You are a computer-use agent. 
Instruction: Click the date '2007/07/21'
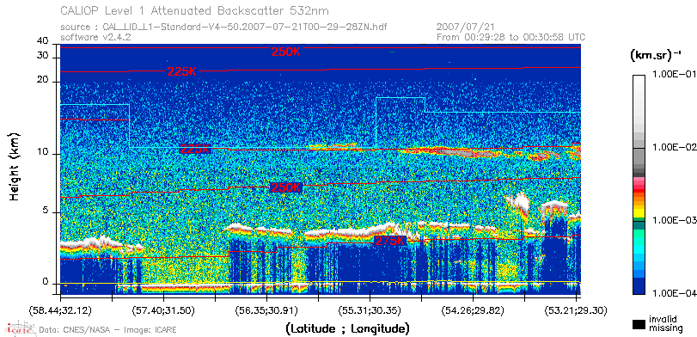tap(466, 28)
